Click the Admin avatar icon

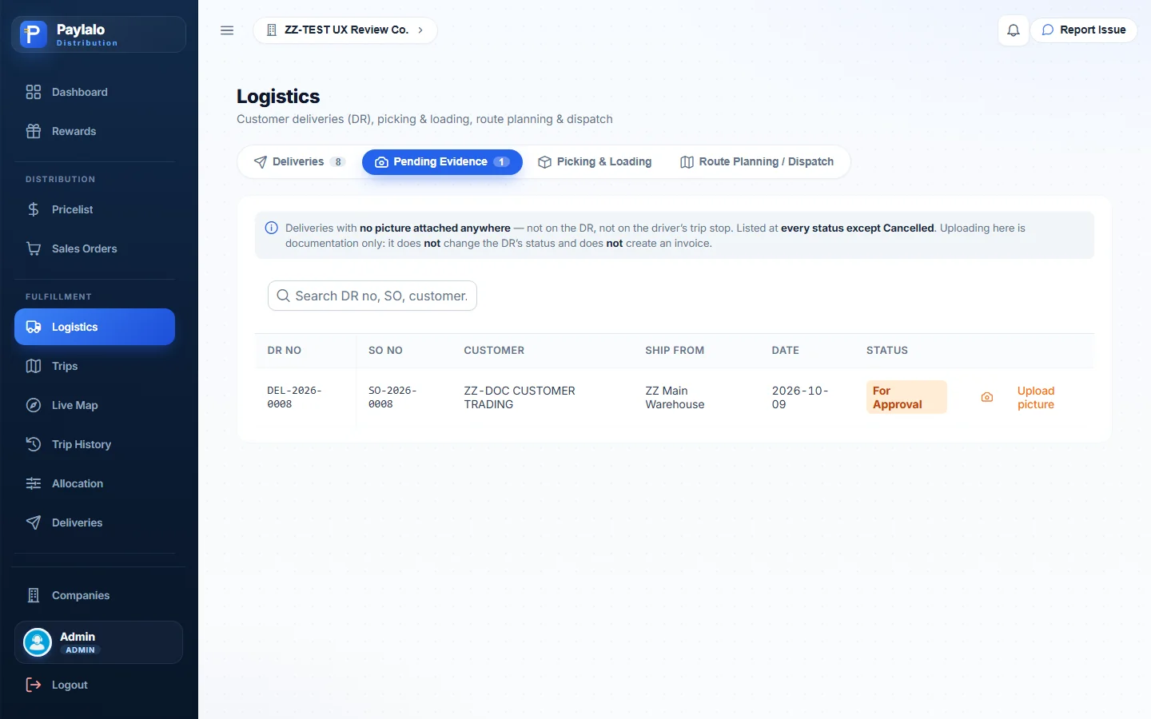(x=38, y=642)
